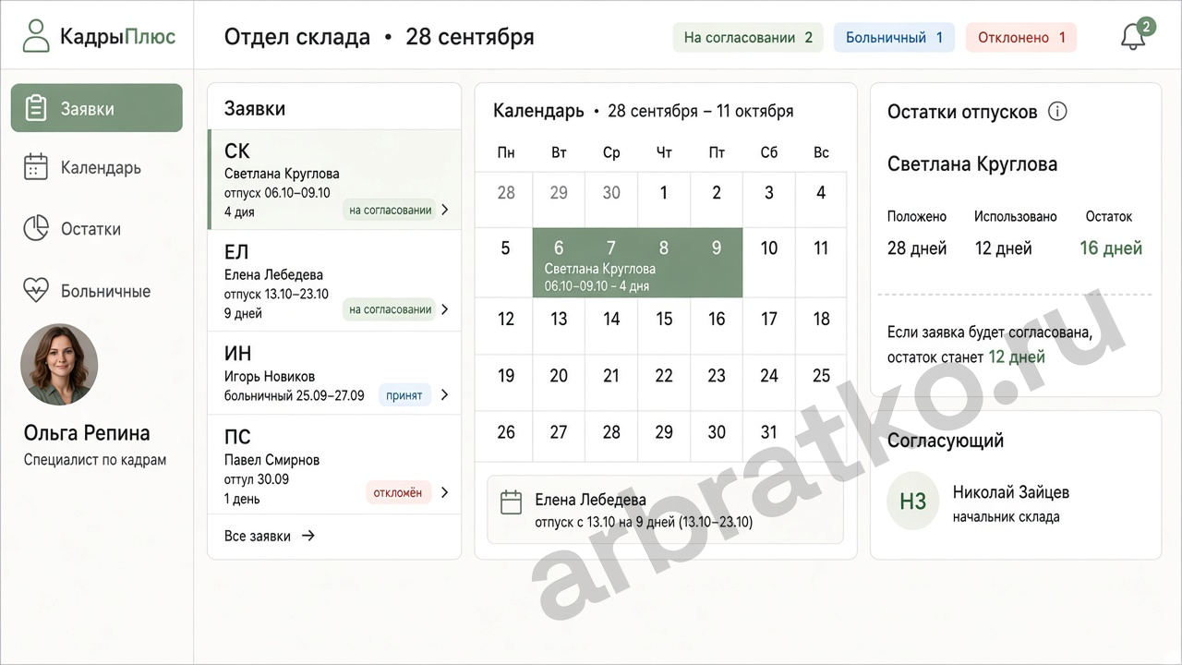Open Заявки section in sidebar
Screen dimensions: 1182x665
point(97,108)
